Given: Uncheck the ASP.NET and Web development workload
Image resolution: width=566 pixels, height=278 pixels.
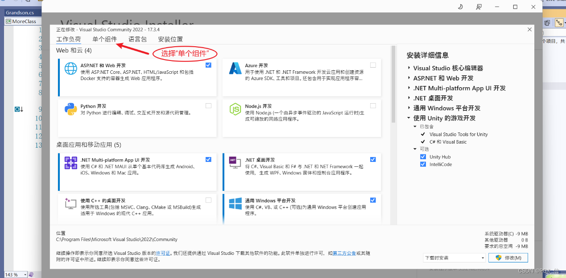Looking at the screenshot, I should coord(209,65).
